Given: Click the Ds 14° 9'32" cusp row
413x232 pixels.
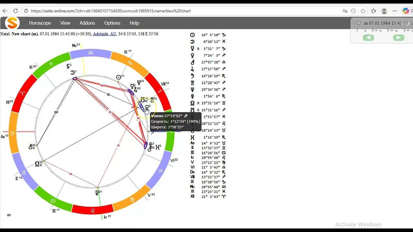Looking at the screenshot, I should 208,172.
